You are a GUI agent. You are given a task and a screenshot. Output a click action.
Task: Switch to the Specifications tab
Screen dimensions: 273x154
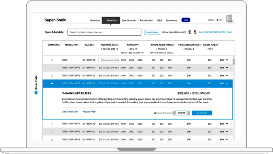129,20
